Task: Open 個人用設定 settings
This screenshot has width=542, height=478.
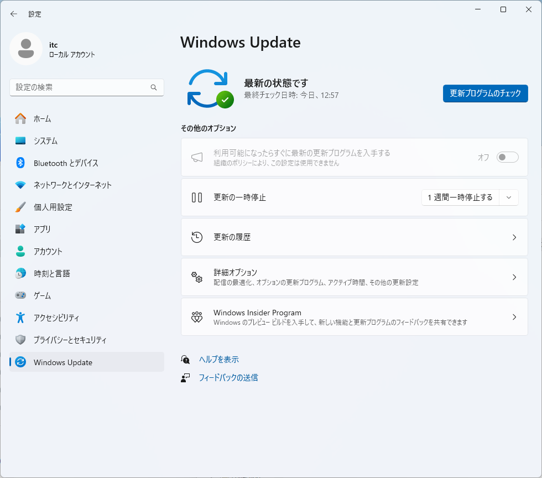Action: pyautogui.click(x=87, y=207)
